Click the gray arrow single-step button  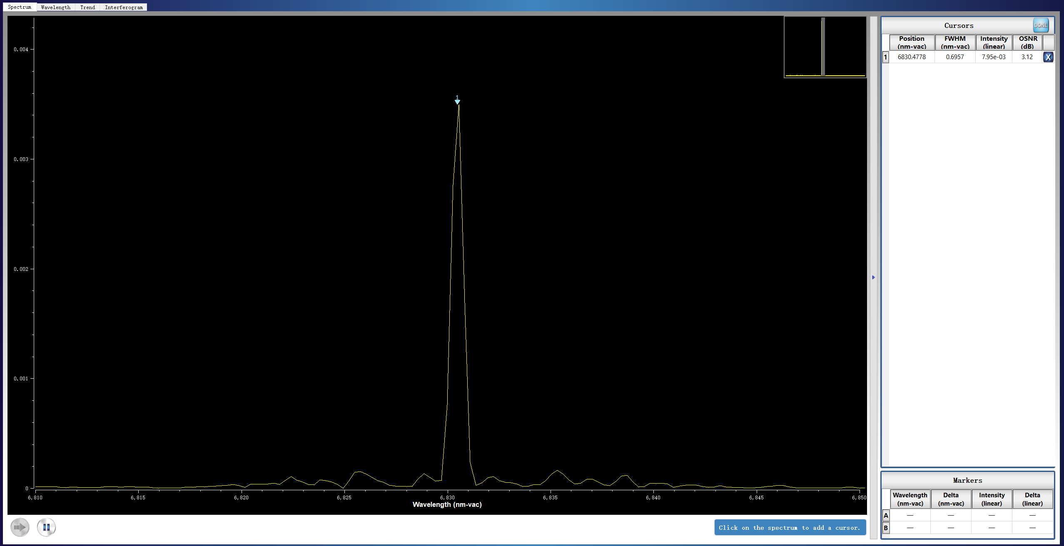[x=20, y=527]
